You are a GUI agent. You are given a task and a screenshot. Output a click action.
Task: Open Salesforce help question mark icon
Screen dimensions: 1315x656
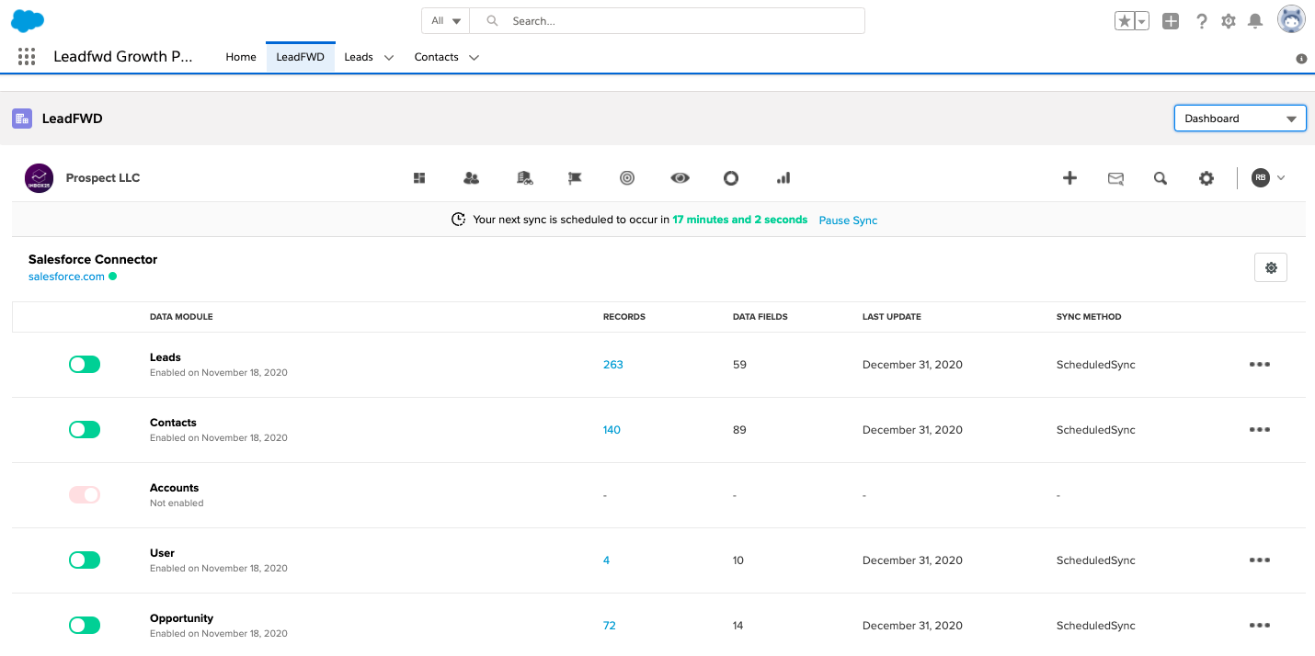pos(1201,21)
